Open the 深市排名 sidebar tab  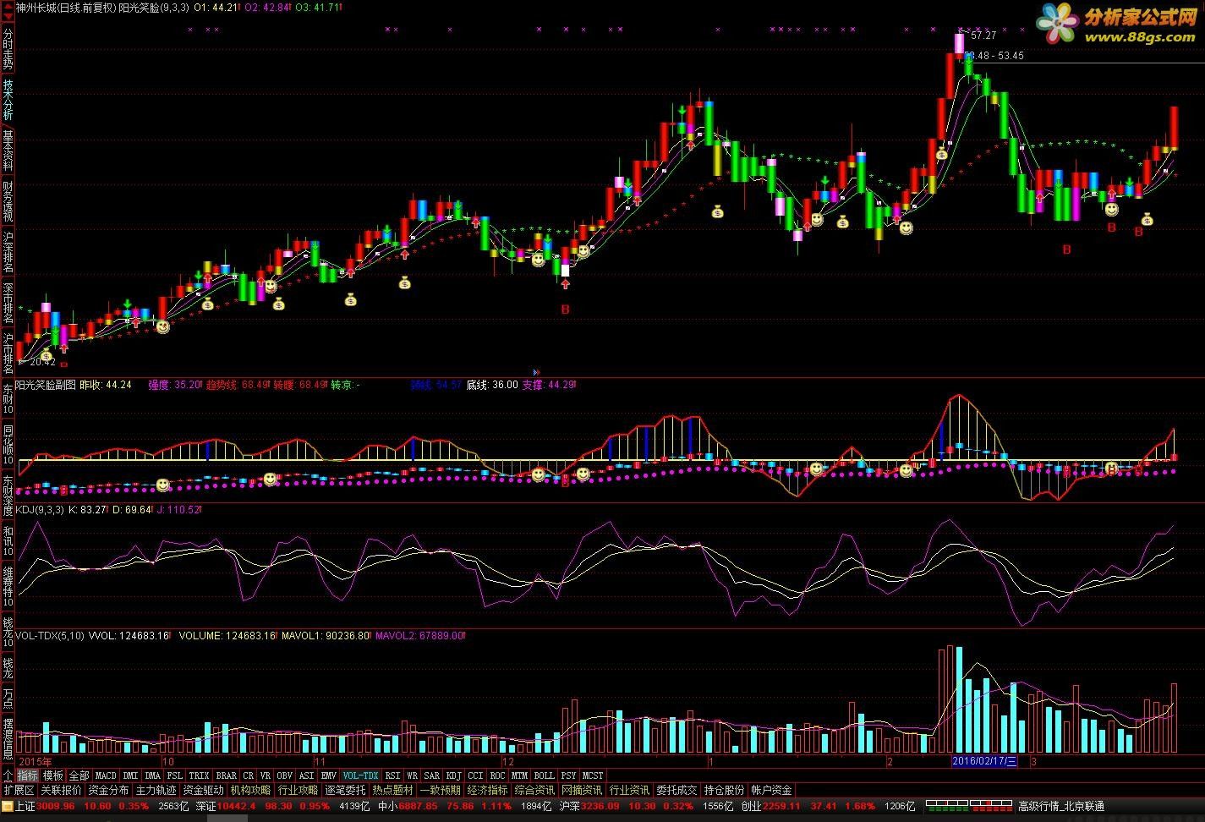[x=8, y=302]
